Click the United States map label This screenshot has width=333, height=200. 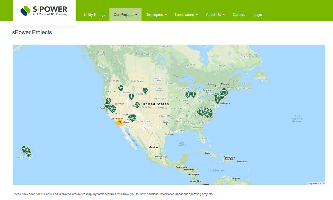coord(156,104)
